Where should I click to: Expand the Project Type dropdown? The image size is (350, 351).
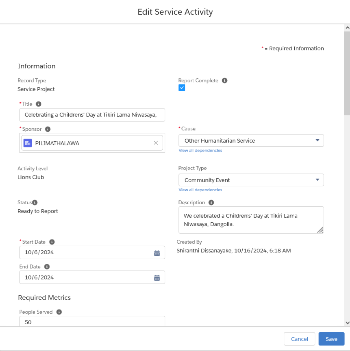click(x=251, y=180)
